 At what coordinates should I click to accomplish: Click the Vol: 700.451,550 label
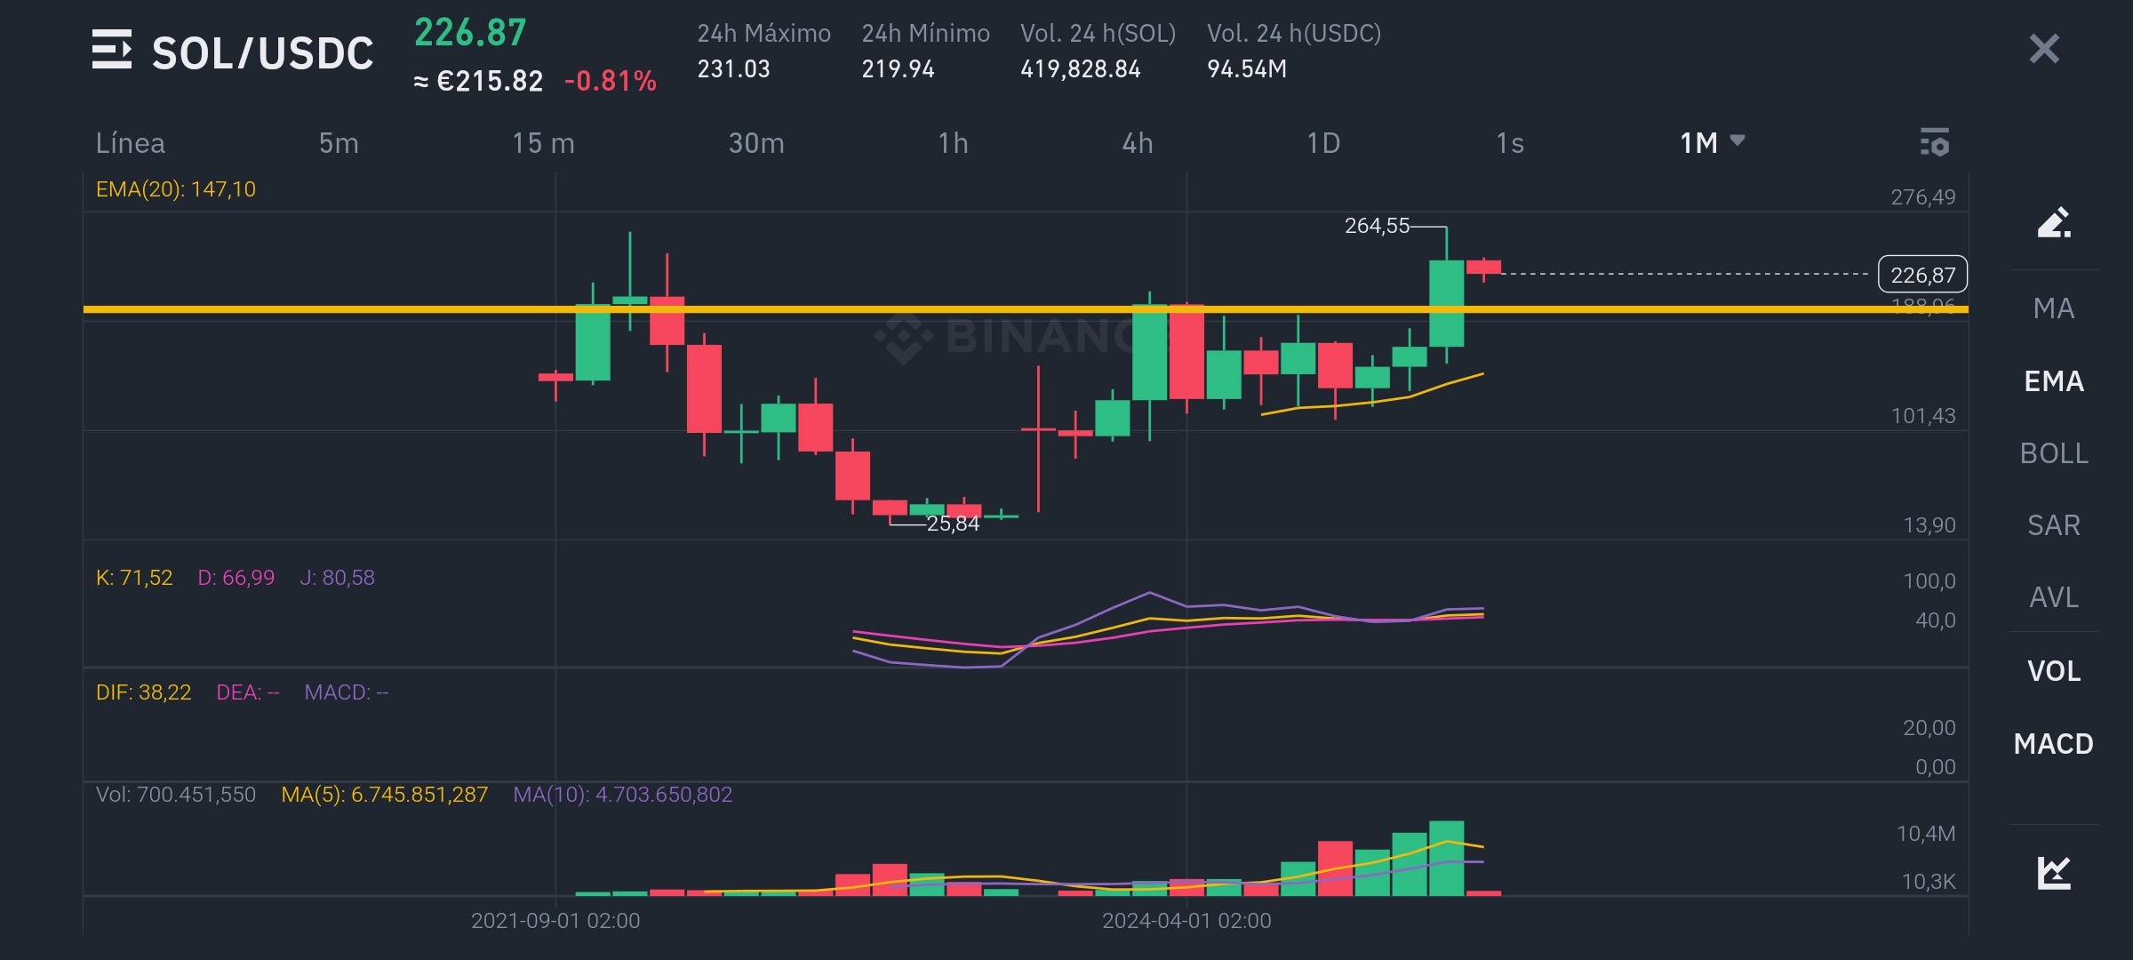click(176, 795)
